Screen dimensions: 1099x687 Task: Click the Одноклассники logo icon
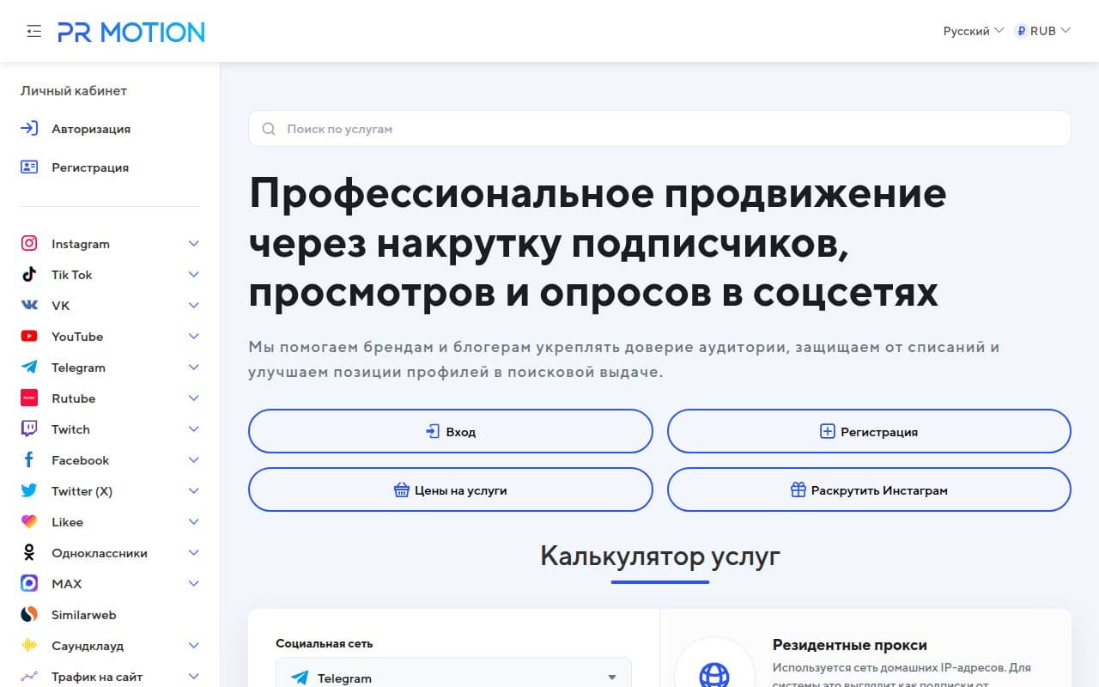pos(29,553)
